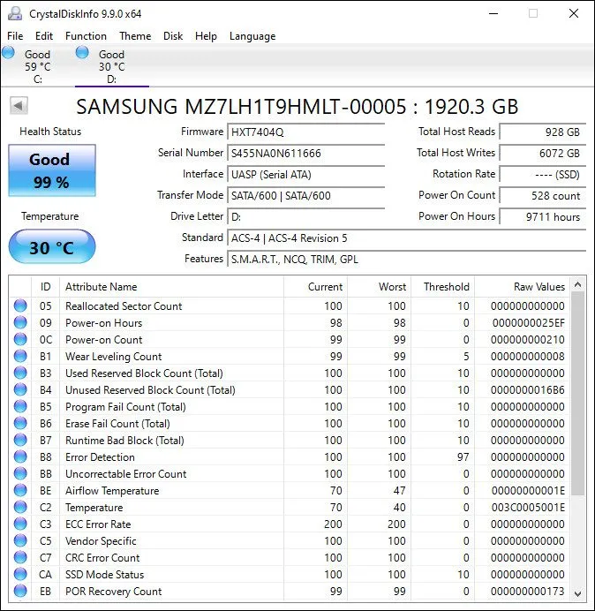Click the Attribute Name column header
Screen dimensions: 595x611
tap(171, 287)
